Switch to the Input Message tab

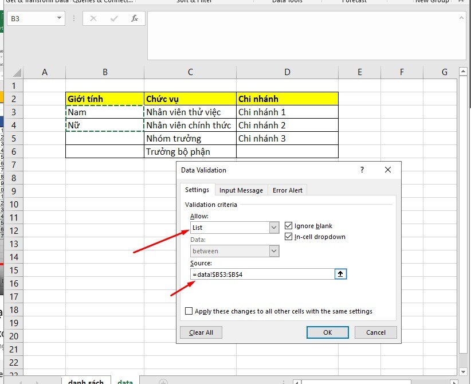tap(241, 190)
